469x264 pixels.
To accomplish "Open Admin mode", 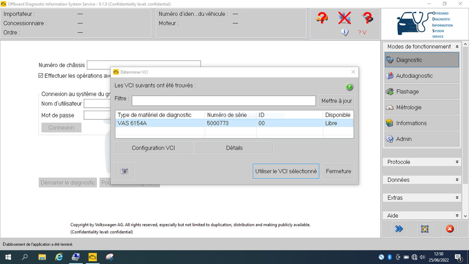I will [x=422, y=139].
